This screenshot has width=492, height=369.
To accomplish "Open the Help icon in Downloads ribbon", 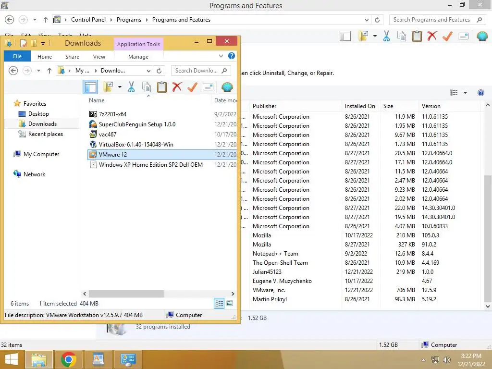I will pos(231,56).
